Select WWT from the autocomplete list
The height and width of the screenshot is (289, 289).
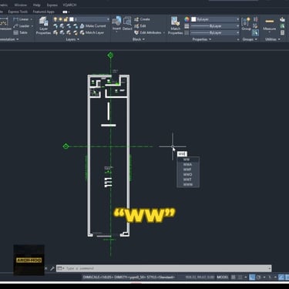188,180
